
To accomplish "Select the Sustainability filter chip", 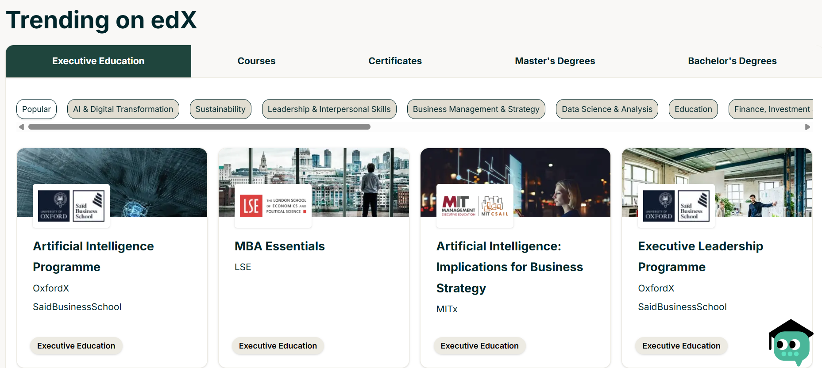I will (220, 109).
